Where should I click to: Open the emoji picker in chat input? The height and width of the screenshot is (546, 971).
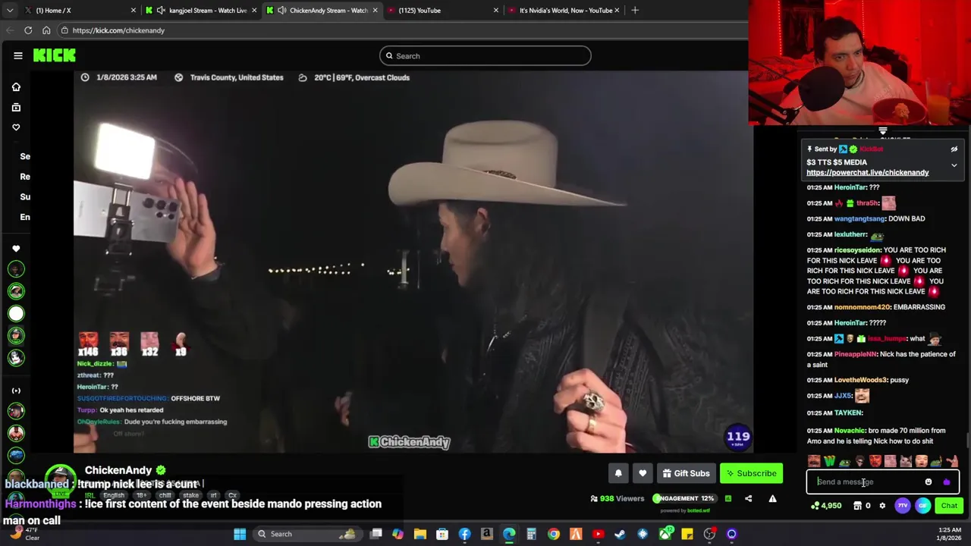(x=928, y=482)
